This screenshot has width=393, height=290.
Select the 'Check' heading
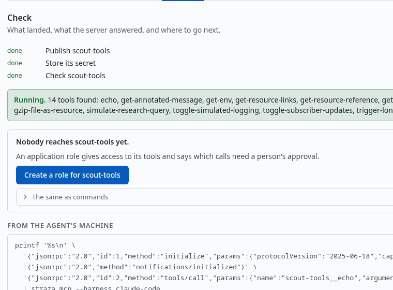coord(19,18)
